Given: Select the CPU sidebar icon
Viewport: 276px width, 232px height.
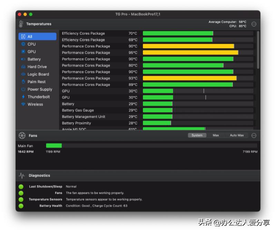Looking at the screenshot, I should pos(23,44).
